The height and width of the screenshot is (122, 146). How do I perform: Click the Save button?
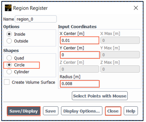(x=50, y=111)
